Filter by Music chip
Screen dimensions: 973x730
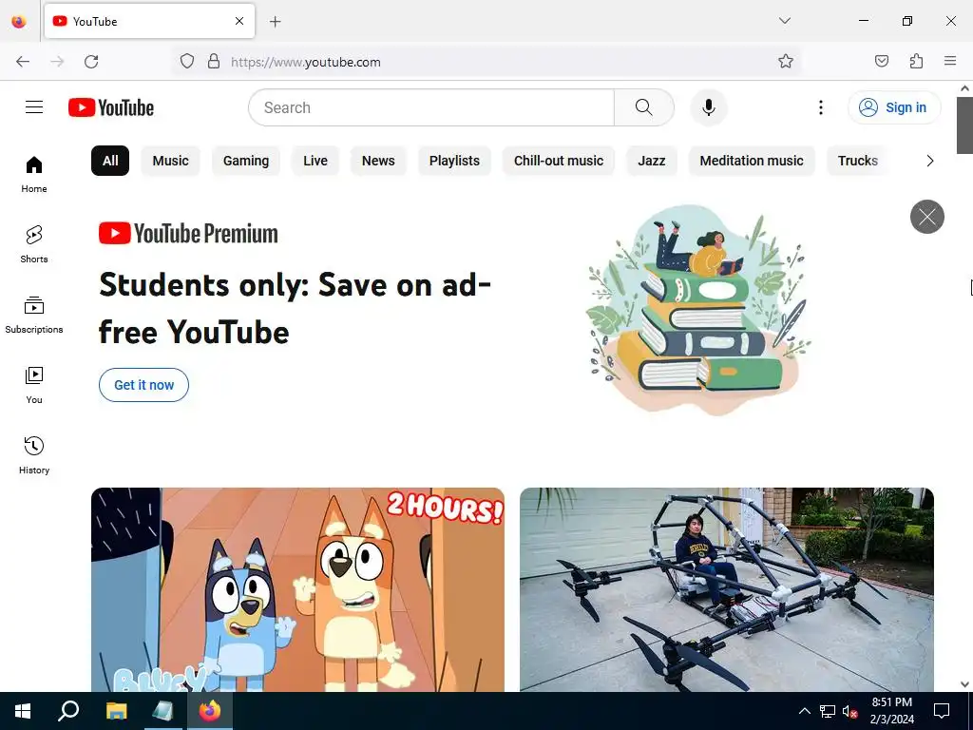(x=171, y=161)
